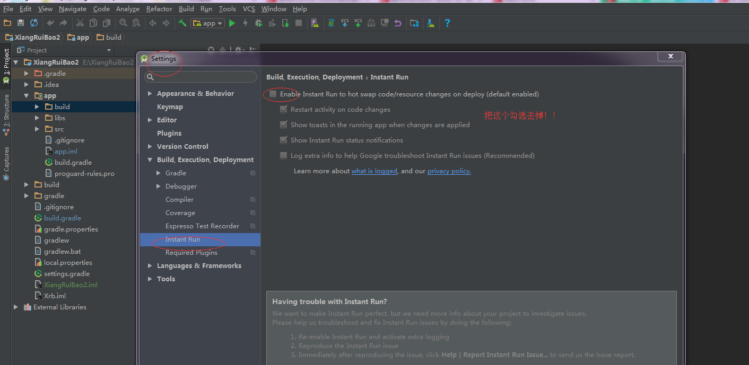The image size is (749, 365).
Task: Open Project Structure toolbar icon
Action: [414, 23]
